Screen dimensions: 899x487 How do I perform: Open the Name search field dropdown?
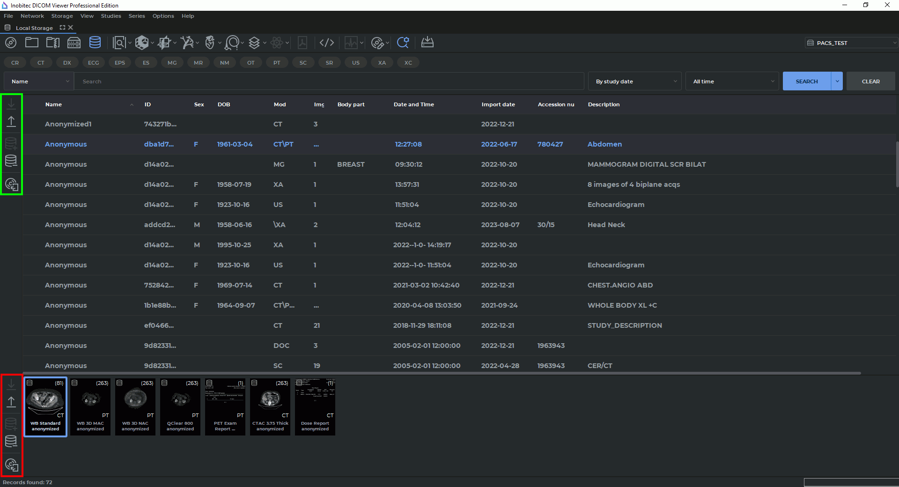point(39,81)
